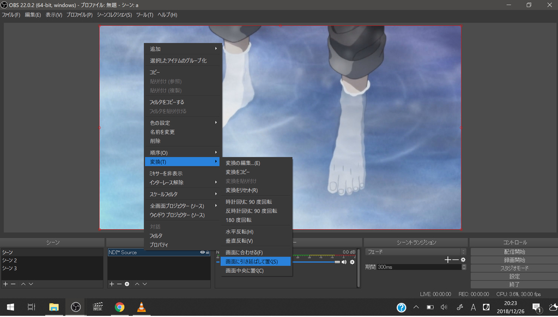The height and width of the screenshot is (317, 558).
Task: Expand the 追加 submenu
Action: pos(182,49)
